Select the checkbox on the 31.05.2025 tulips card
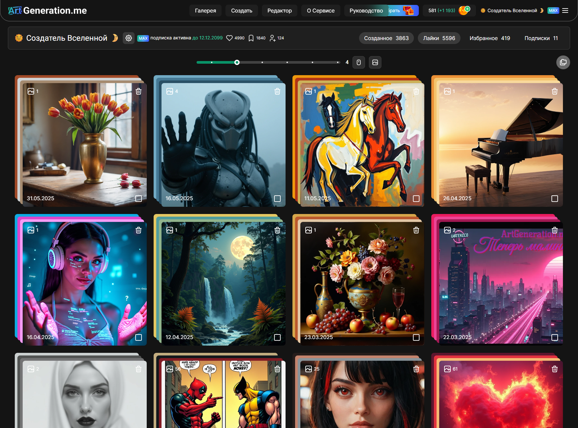Image resolution: width=578 pixels, height=428 pixels. point(139,199)
